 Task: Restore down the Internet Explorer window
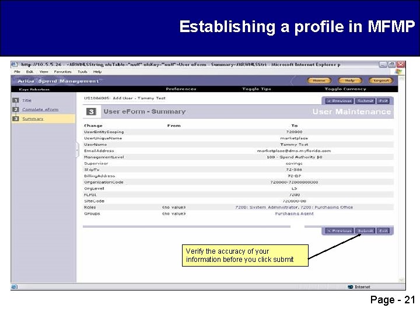(x=392, y=65)
